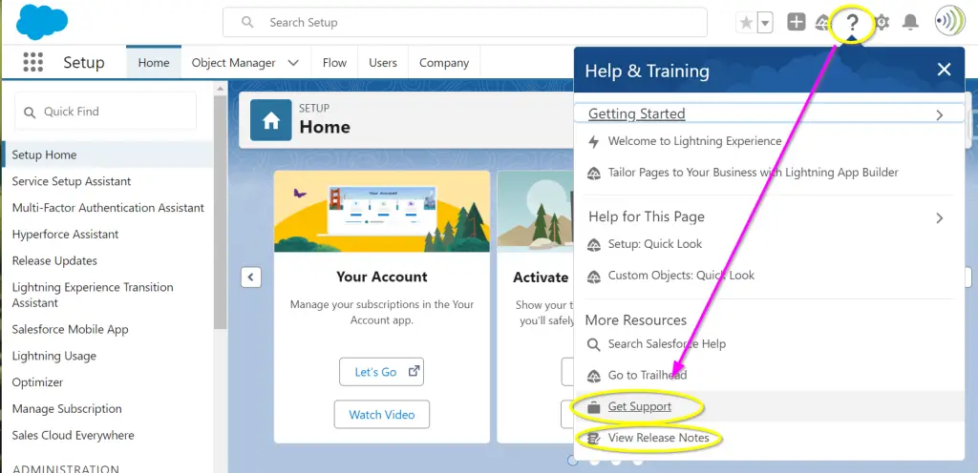This screenshot has width=978, height=473.
Task: Open the user profile avatar
Action: (x=949, y=21)
